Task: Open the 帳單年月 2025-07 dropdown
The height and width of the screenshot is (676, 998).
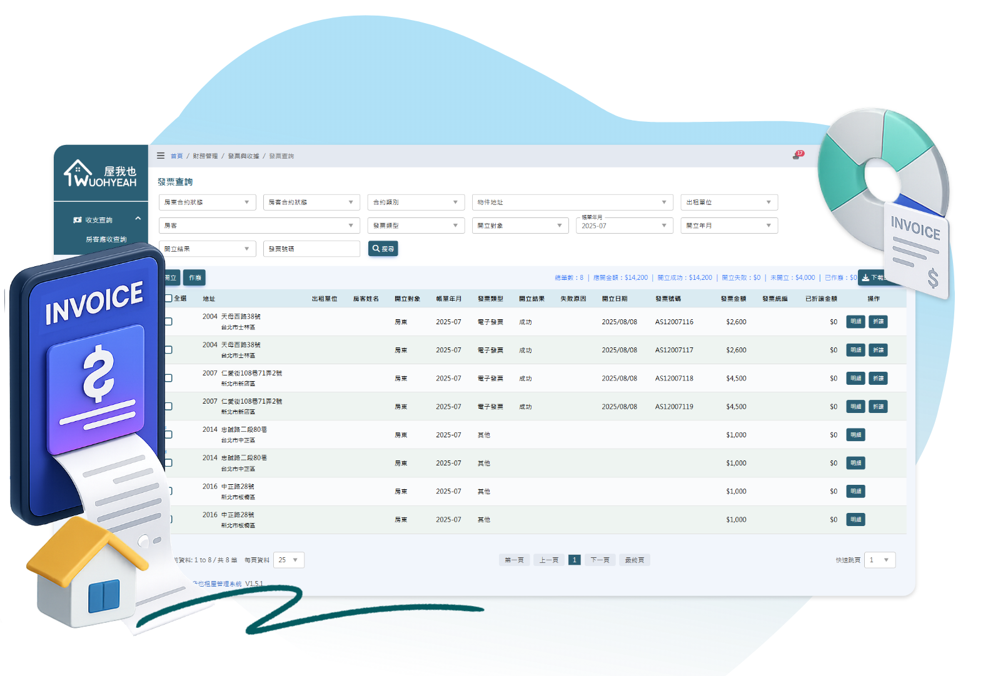Action: [624, 226]
